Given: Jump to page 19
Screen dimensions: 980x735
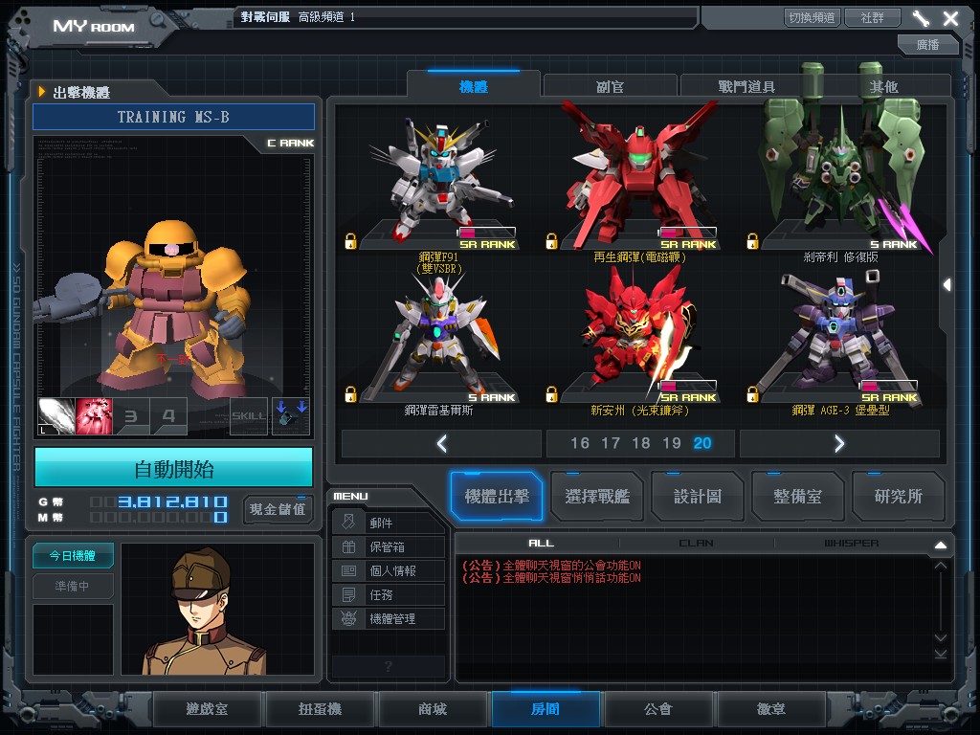Looking at the screenshot, I should point(671,443).
